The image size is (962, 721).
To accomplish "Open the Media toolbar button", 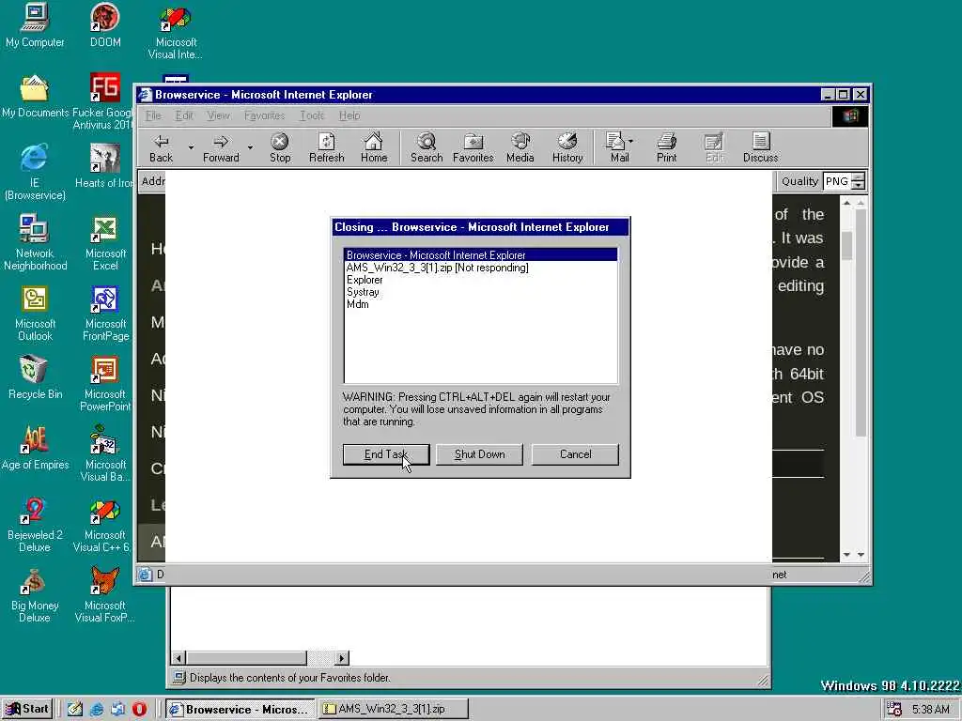I will coord(520,148).
